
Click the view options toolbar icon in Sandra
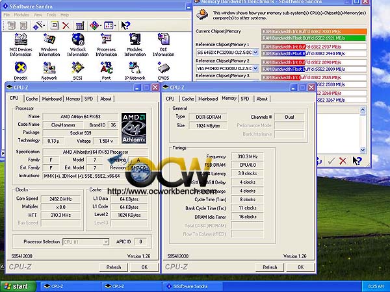110,25
